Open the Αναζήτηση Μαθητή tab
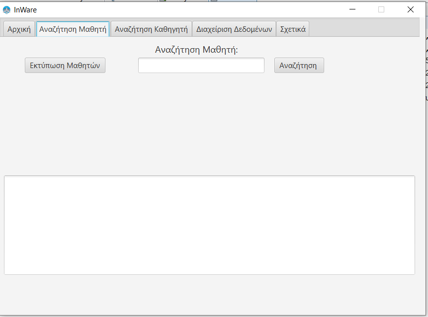The height and width of the screenshot is (317, 428). point(73,29)
